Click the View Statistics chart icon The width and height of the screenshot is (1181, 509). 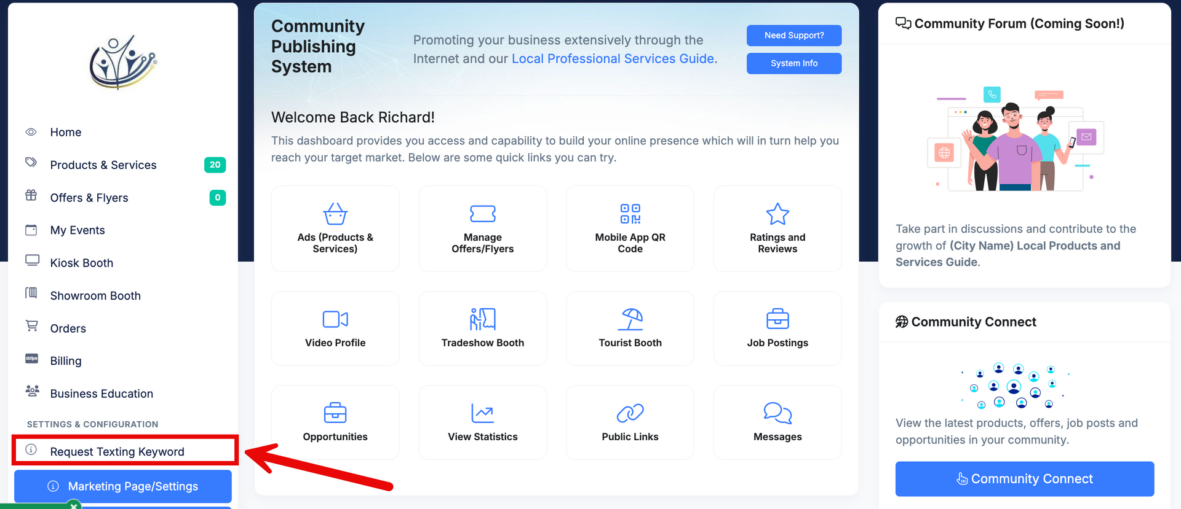482,413
